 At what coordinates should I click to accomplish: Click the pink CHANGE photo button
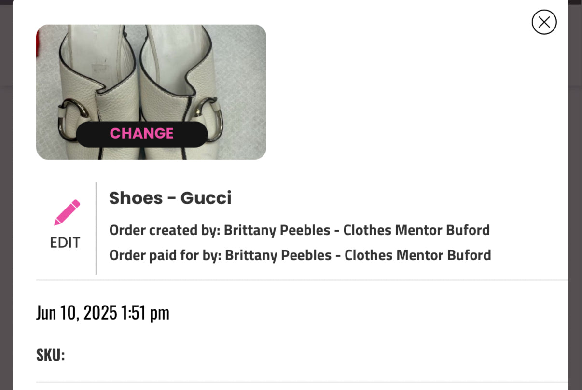pos(142,134)
